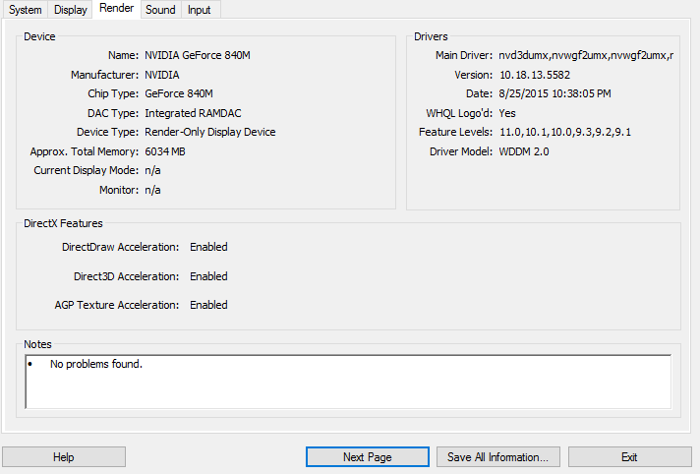This screenshot has height=474, width=700.
Task: Click 'Integrated RAMDAC' value
Action: pyautogui.click(x=193, y=113)
